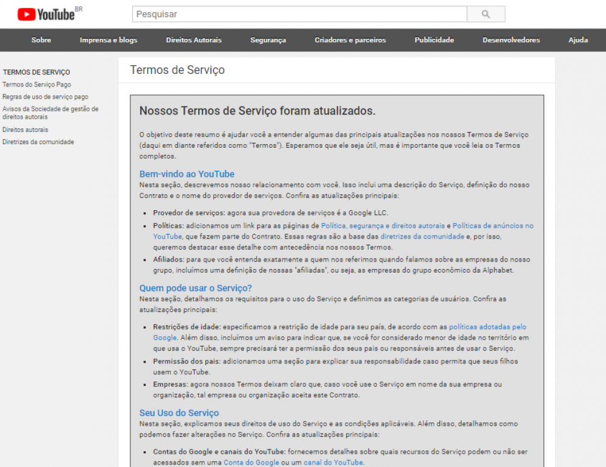Click the políticas adotadas pelo Google link
The width and height of the screenshot is (606, 467).
486,326
